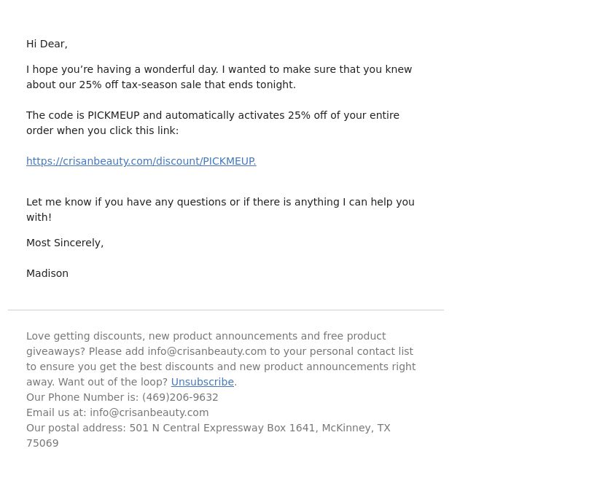This screenshot has width=589, height=478.
Task: Click the 'Want out of the loop?' text
Action: pyautogui.click(x=113, y=382)
